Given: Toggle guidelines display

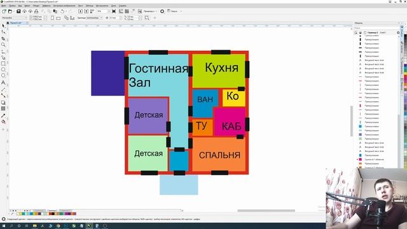Looking at the screenshot, I should tap(133, 11).
